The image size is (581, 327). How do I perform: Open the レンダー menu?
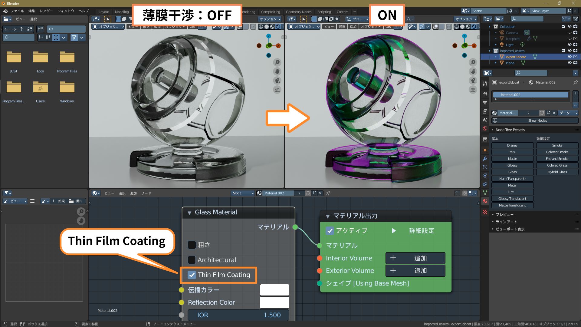pos(46,11)
